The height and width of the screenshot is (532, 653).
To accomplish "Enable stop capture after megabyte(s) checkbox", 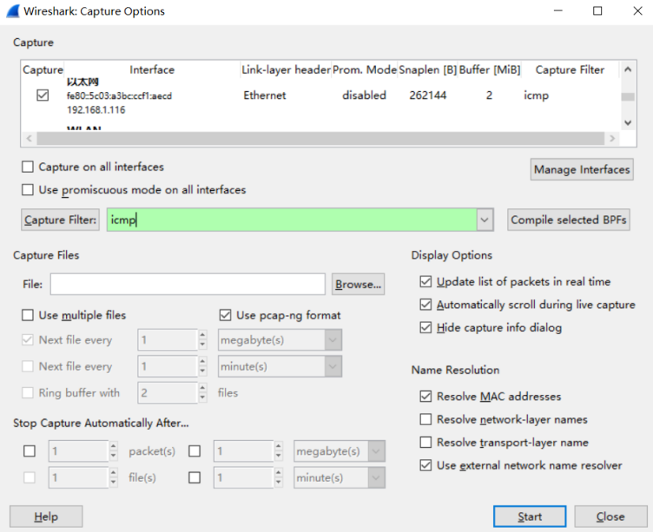I will click(195, 451).
